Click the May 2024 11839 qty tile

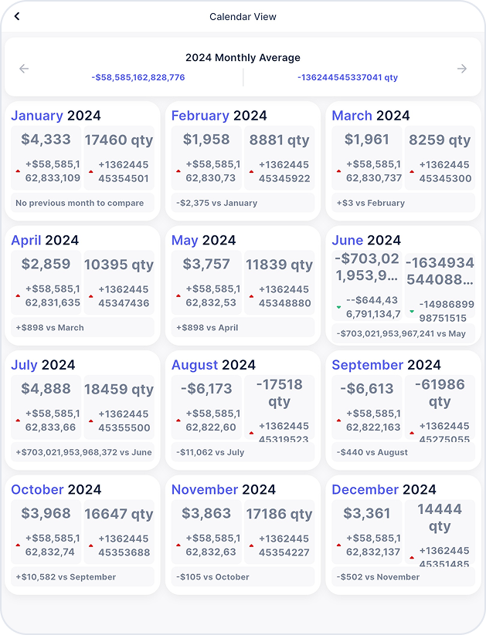(279, 282)
